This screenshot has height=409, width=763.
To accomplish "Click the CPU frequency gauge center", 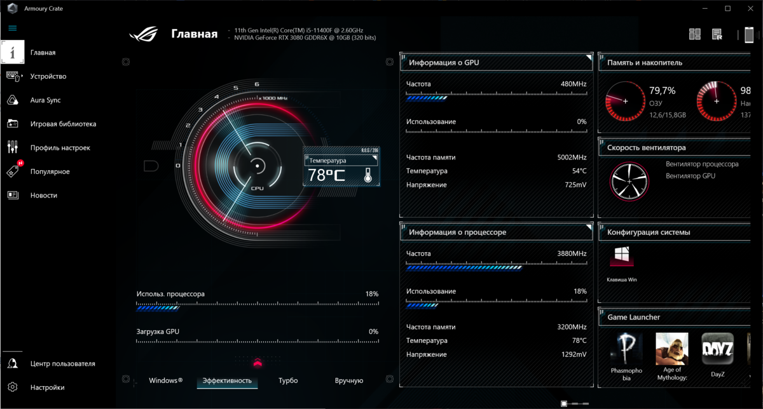I will point(257,166).
